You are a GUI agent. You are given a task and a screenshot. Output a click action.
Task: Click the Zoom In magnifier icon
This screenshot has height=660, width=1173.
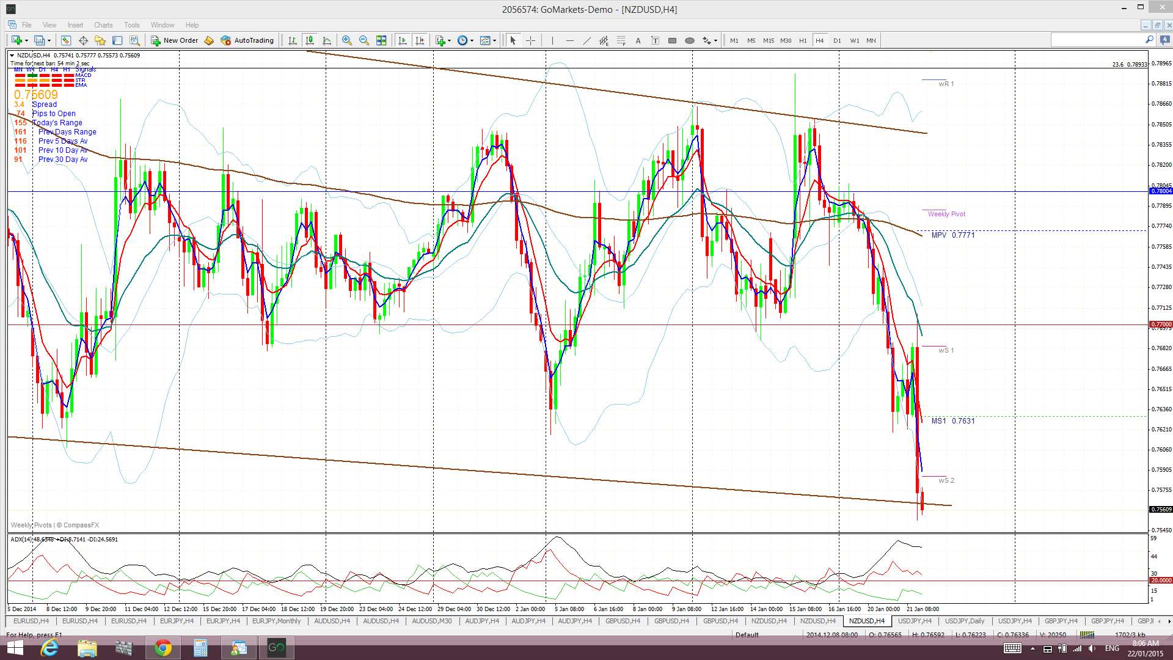(x=346, y=40)
